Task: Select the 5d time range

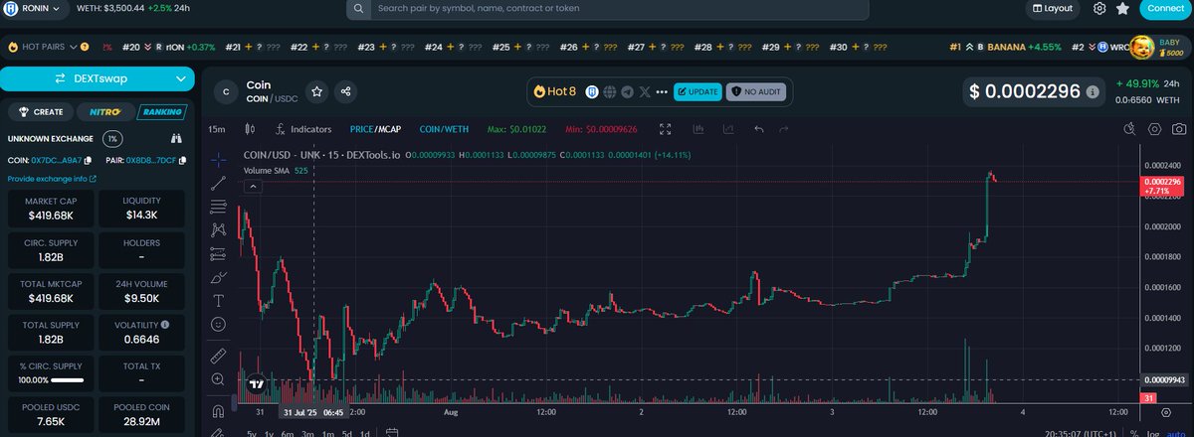Action: tap(346, 433)
